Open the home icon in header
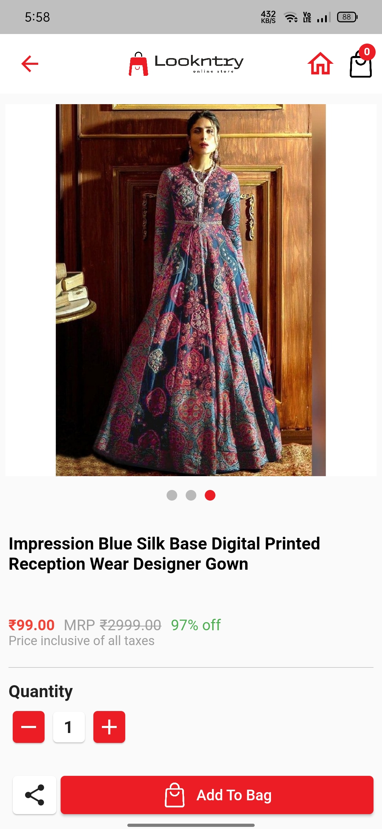The width and height of the screenshot is (382, 829). point(320,64)
